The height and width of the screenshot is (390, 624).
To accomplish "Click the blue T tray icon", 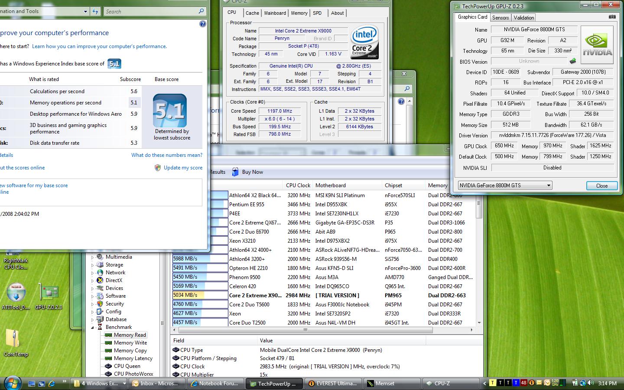I will tap(516, 383).
